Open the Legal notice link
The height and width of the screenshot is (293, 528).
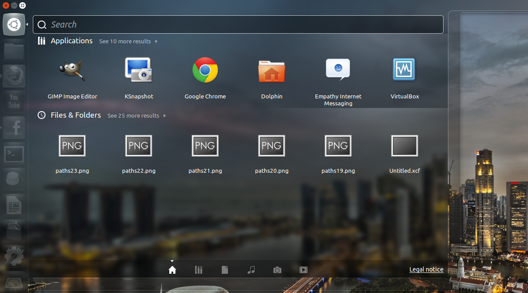tap(427, 269)
